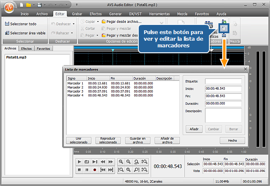Sort list by Signo column header
270x186 pixels.
click(x=76, y=78)
